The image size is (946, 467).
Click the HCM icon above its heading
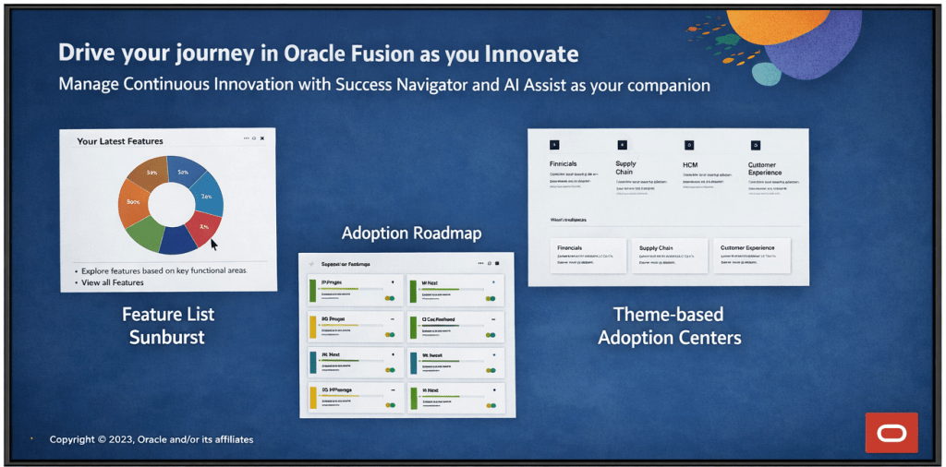[x=688, y=145]
